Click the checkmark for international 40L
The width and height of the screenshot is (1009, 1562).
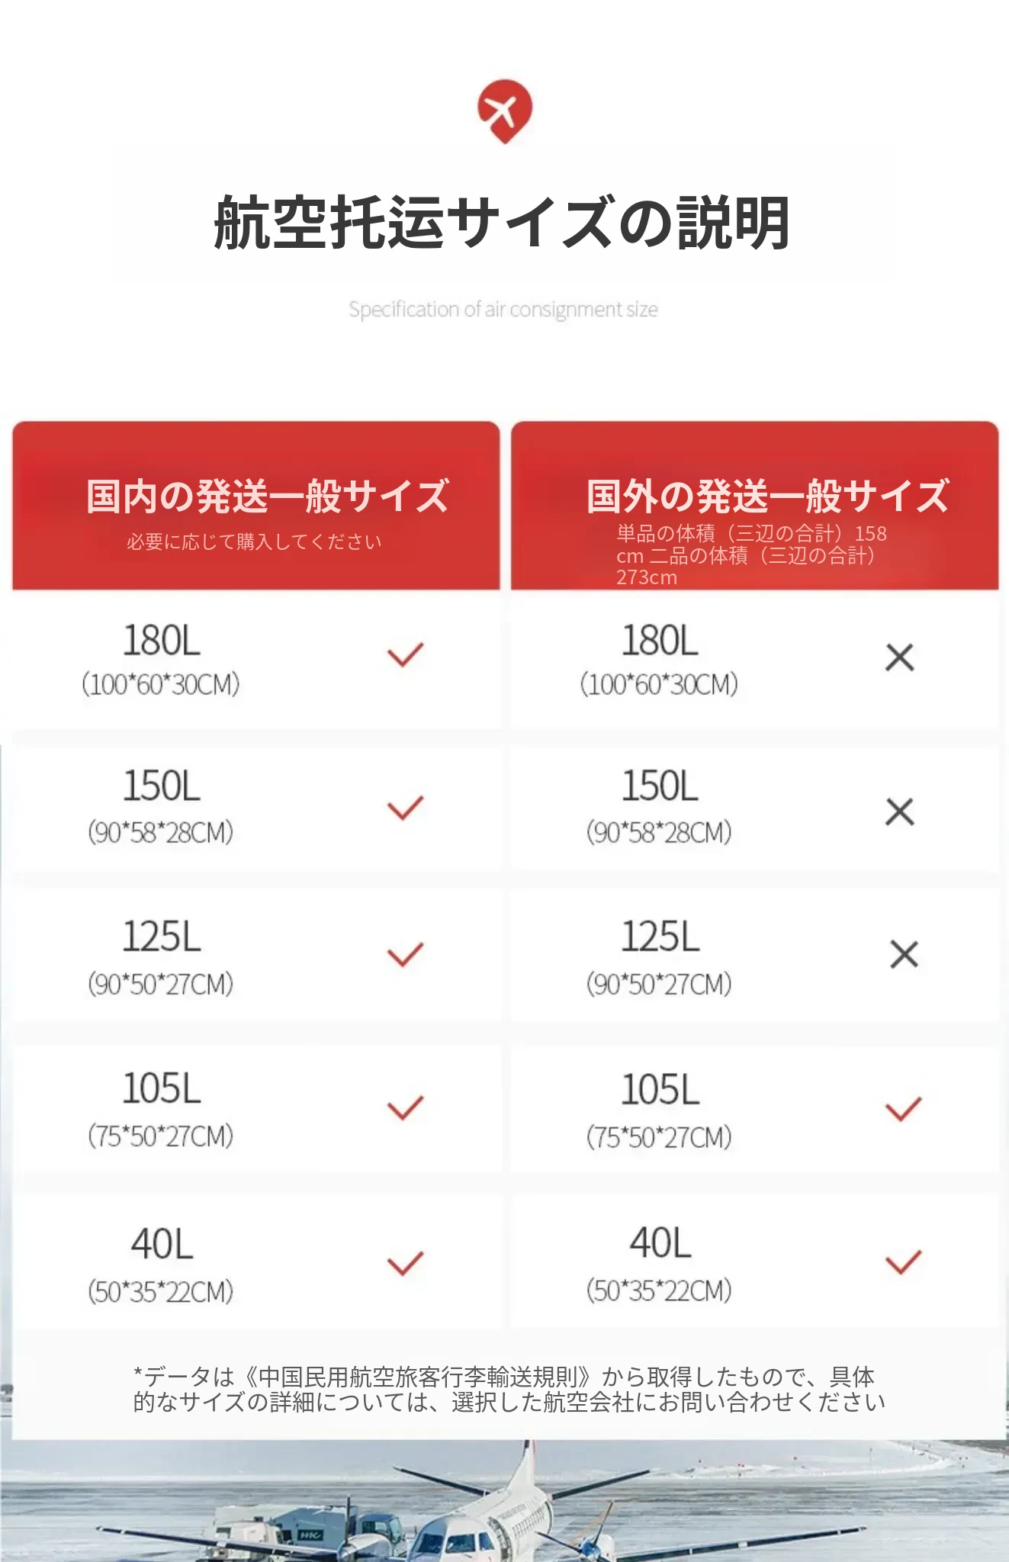coord(904,1262)
